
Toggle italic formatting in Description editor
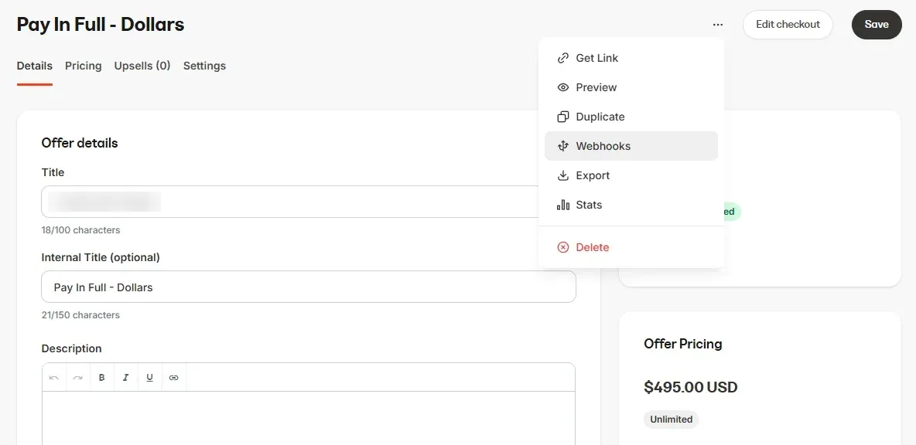coord(125,377)
